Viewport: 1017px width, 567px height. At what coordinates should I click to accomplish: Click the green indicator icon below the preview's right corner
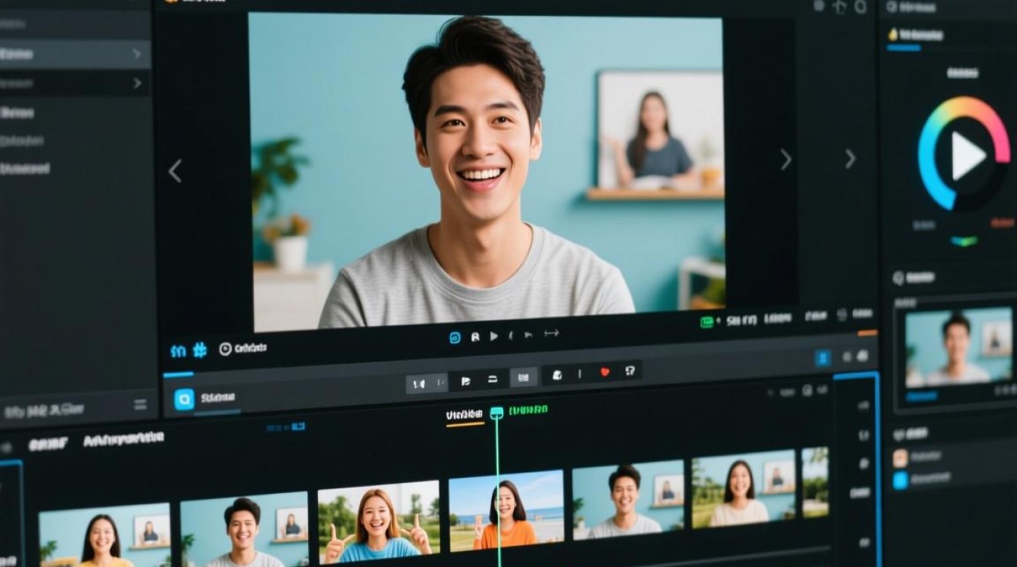tap(708, 322)
